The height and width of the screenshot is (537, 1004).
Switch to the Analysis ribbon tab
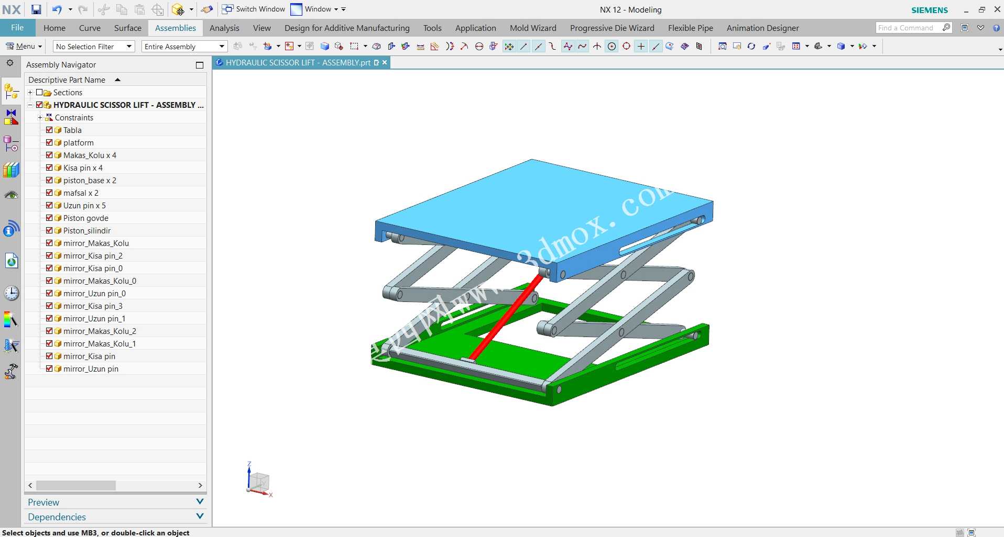click(x=224, y=28)
